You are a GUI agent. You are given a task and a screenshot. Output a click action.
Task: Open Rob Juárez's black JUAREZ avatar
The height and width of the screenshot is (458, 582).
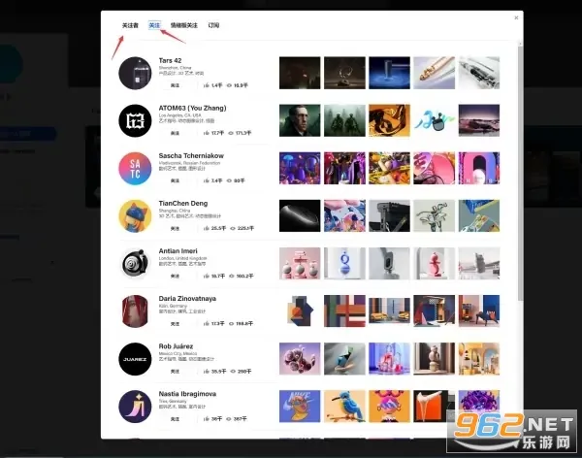pyautogui.click(x=135, y=358)
